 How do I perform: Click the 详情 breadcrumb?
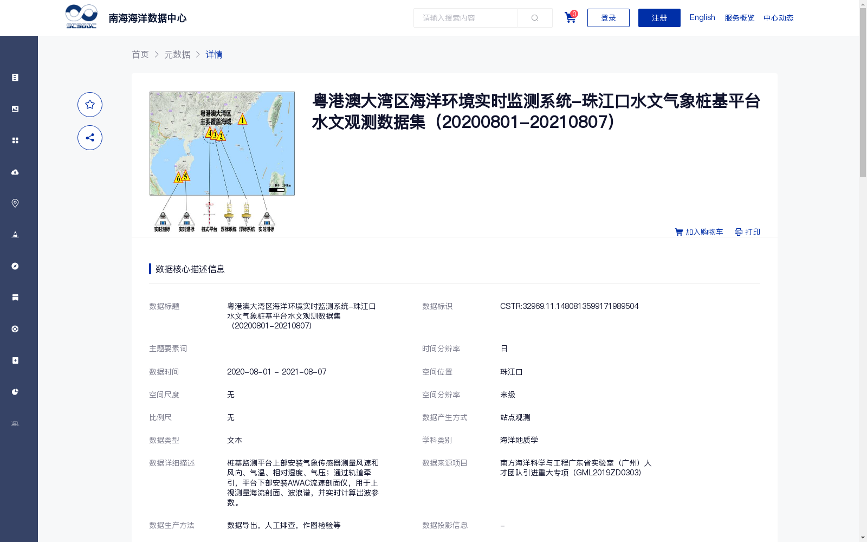214,54
